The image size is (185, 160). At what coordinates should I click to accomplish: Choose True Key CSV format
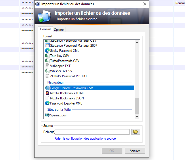pos(59,56)
